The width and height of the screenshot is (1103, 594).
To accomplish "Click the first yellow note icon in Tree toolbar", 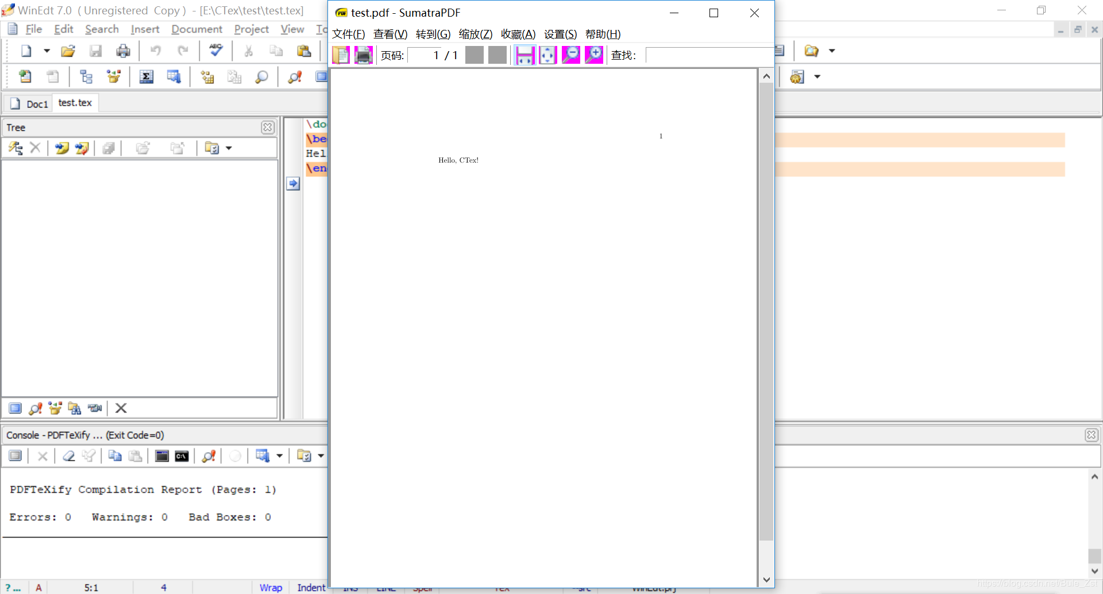I will (61, 148).
